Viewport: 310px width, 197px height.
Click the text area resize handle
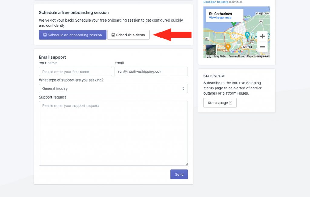coord(186,164)
